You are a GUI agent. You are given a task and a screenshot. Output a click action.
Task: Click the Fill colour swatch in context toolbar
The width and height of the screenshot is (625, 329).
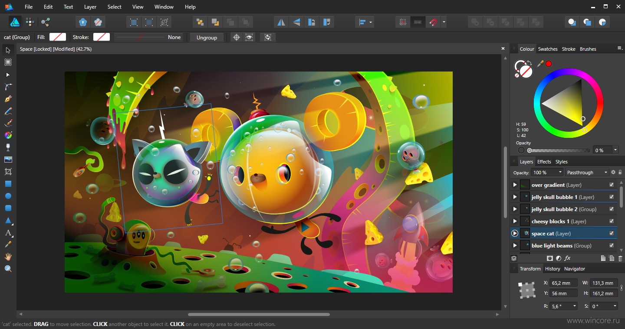[x=58, y=37]
